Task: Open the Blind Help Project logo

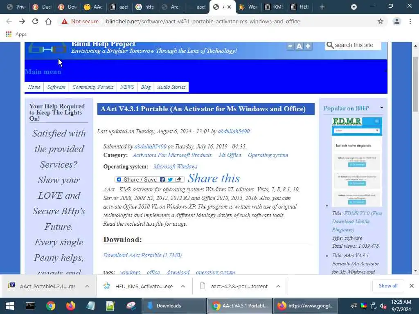Action: [47, 48]
